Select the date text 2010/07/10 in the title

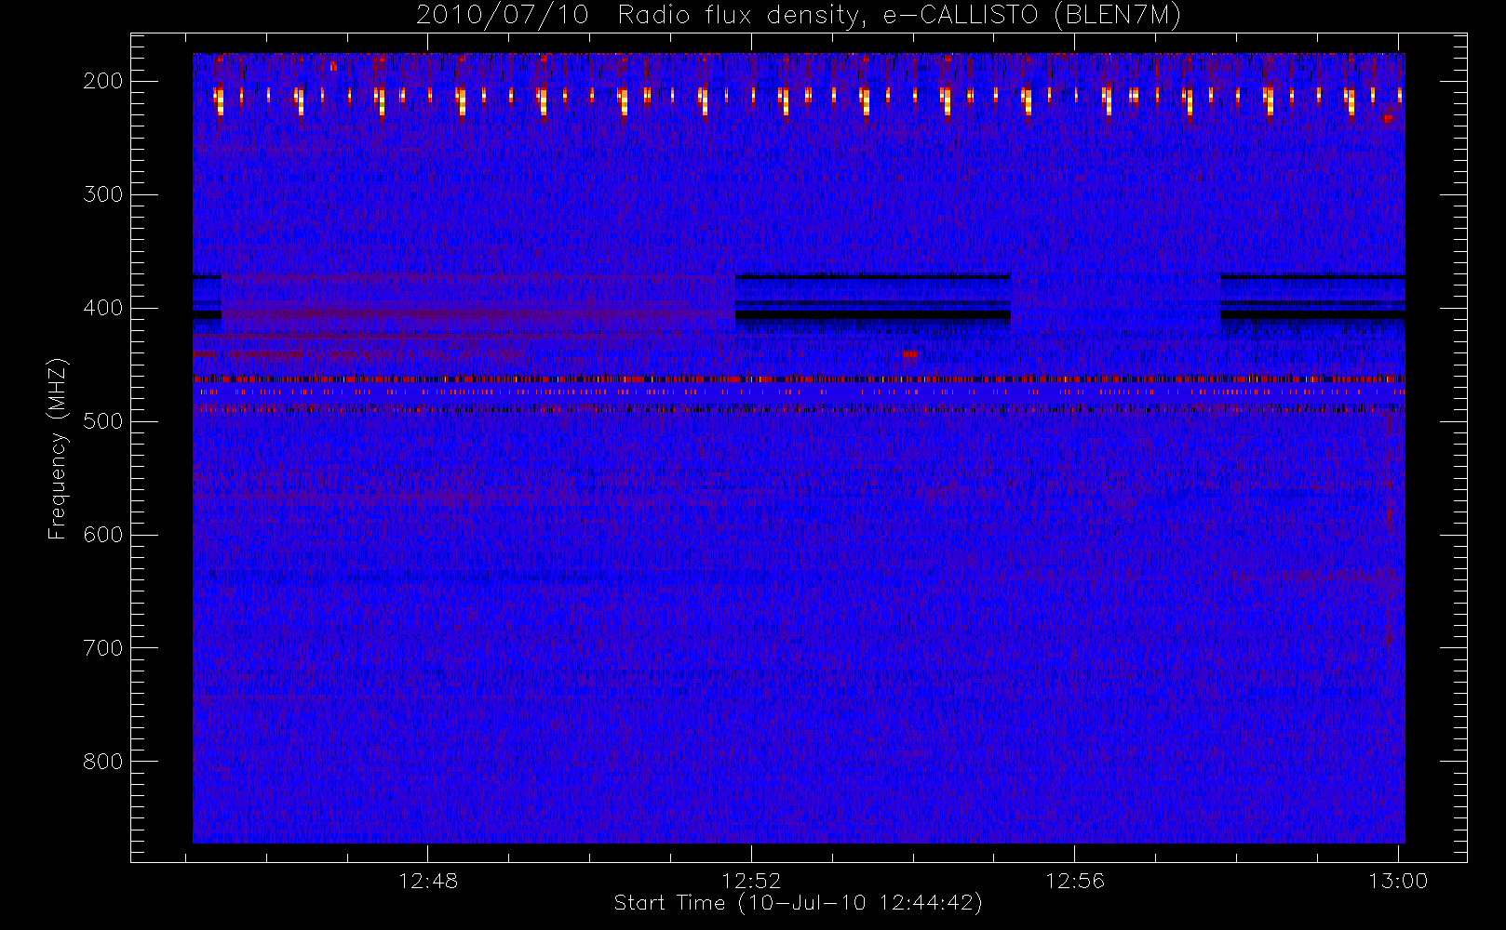(x=502, y=16)
